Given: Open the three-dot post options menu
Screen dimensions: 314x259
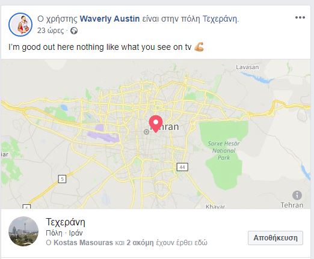Looking at the screenshot, I should pyautogui.click(x=300, y=17).
